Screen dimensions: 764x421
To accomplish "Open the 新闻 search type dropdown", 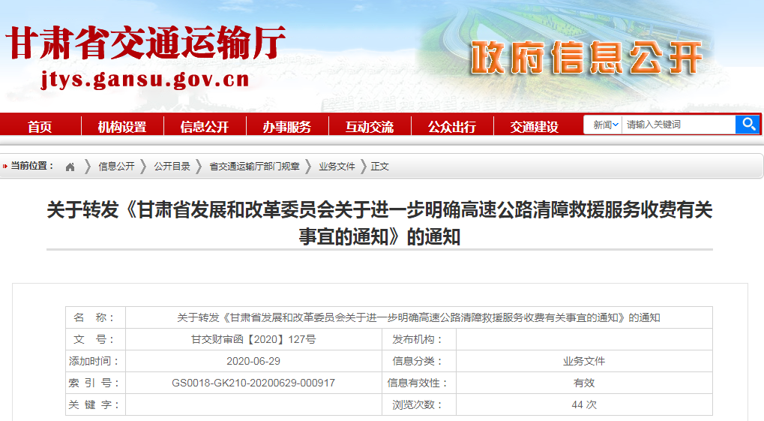I will (x=606, y=125).
